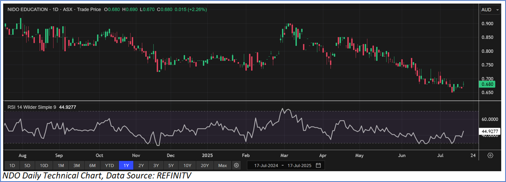Click the 0.680 current price marker

pos(487,84)
